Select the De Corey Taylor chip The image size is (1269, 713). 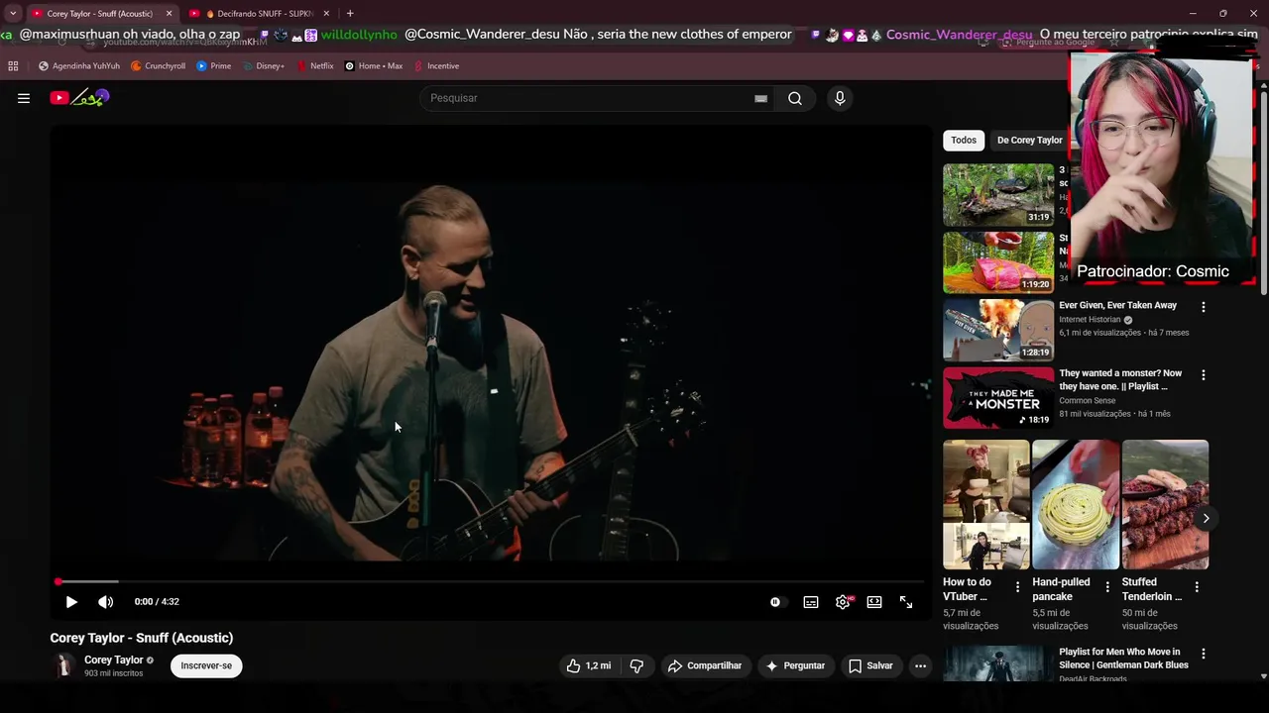click(1029, 141)
